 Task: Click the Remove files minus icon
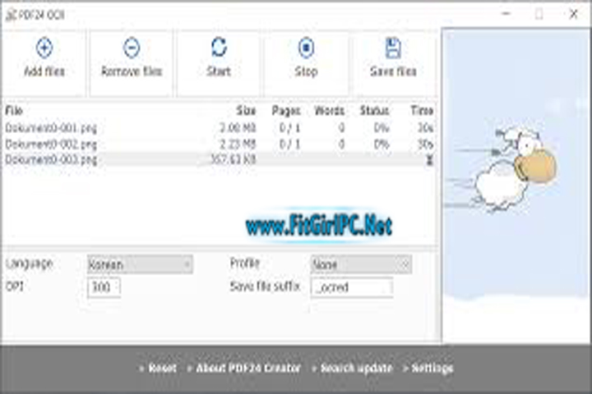[132, 48]
